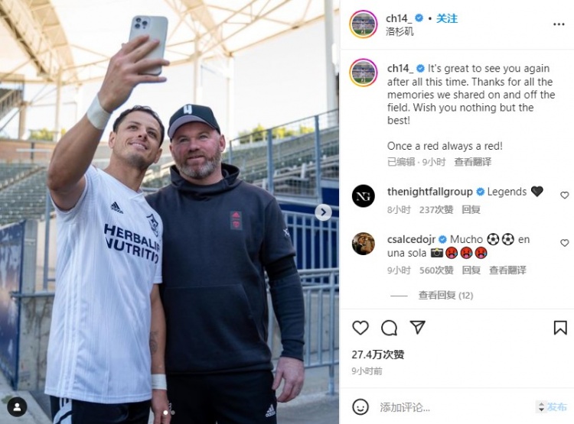Open thenightfallgroup's profile avatar
This screenshot has height=424, width=574.
(363, 196)
